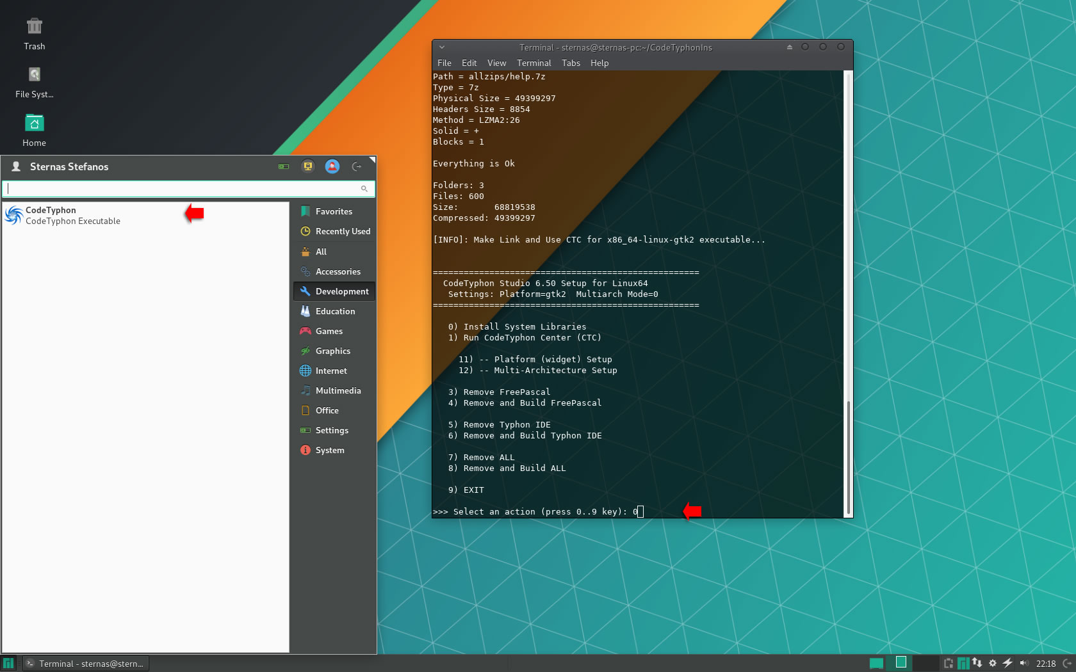Select the Internet category
The width and height of the screenshot is (1076, 672).
[x=334, y=371]
